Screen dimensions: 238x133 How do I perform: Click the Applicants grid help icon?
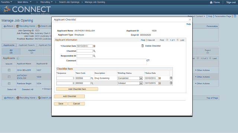point(17,58)
